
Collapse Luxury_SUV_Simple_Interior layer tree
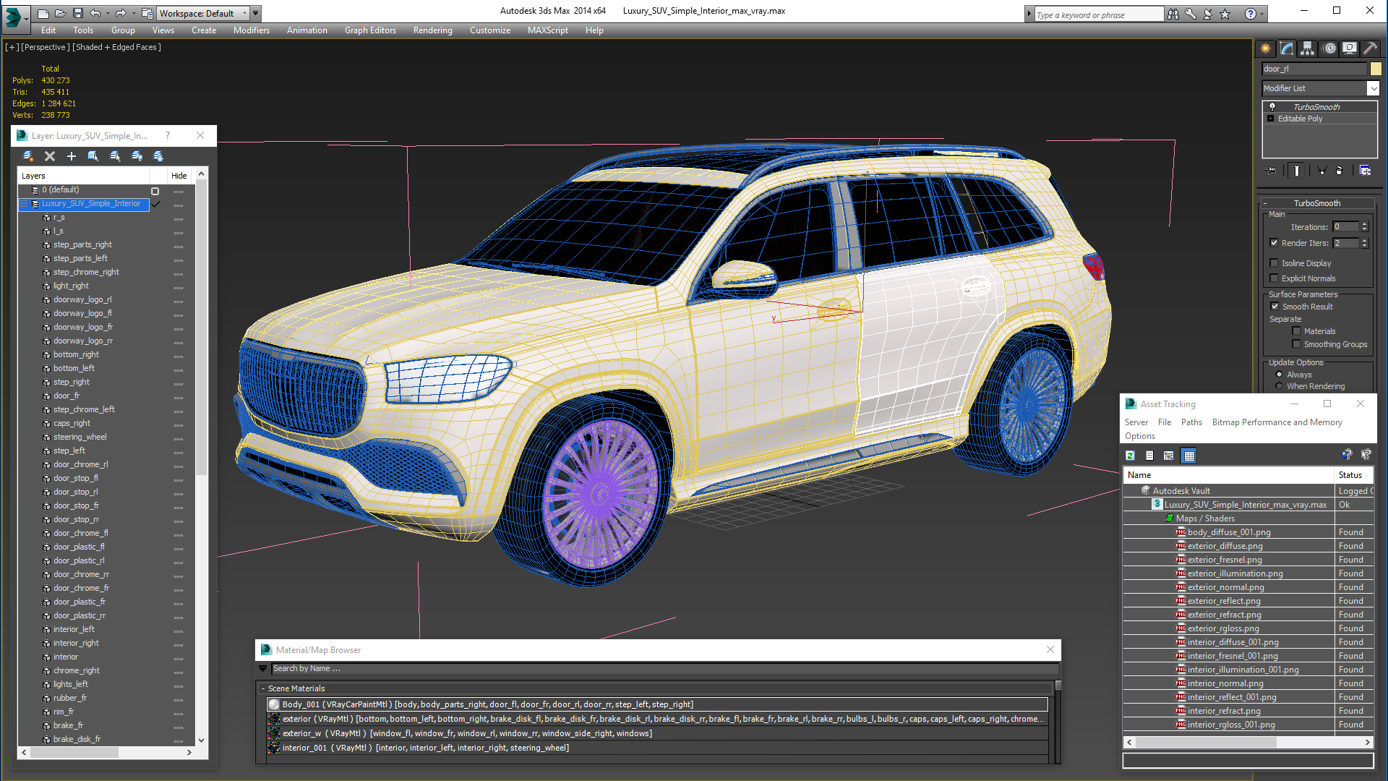click(24, 204)
